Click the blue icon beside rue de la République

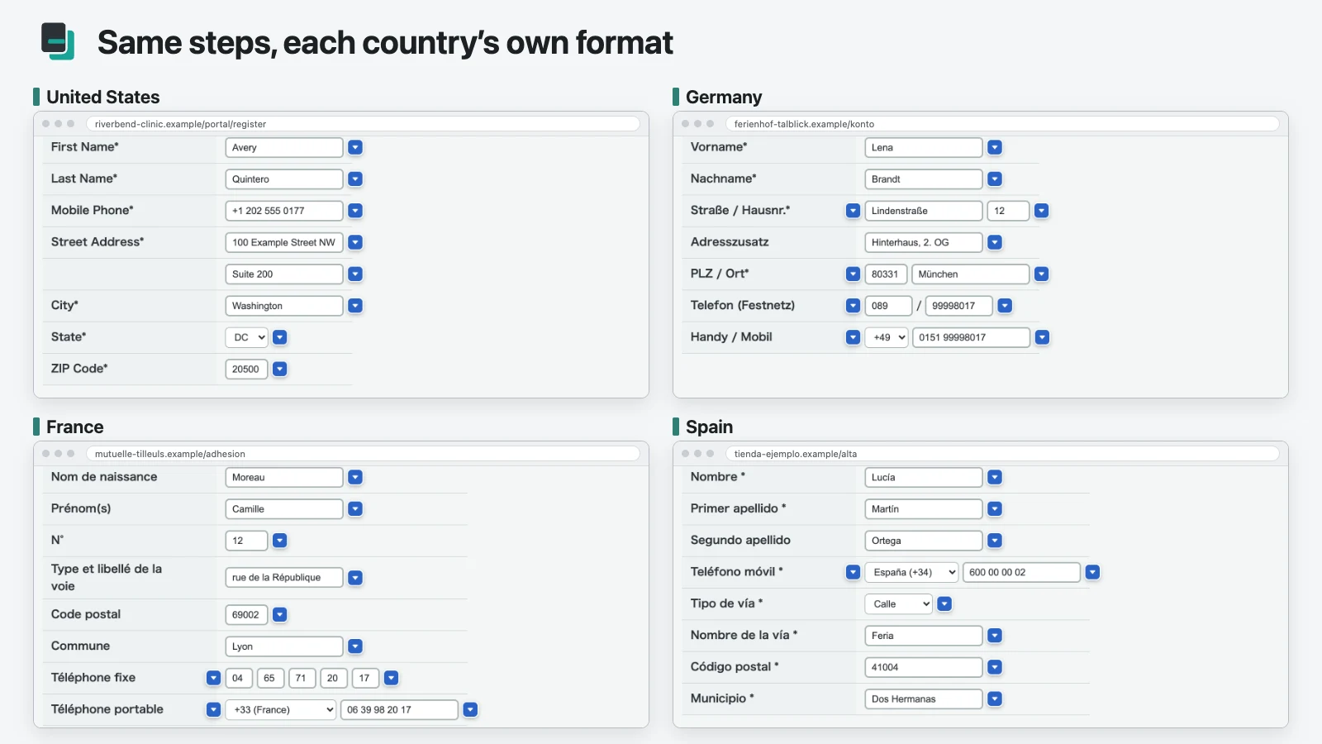(355, 578)
